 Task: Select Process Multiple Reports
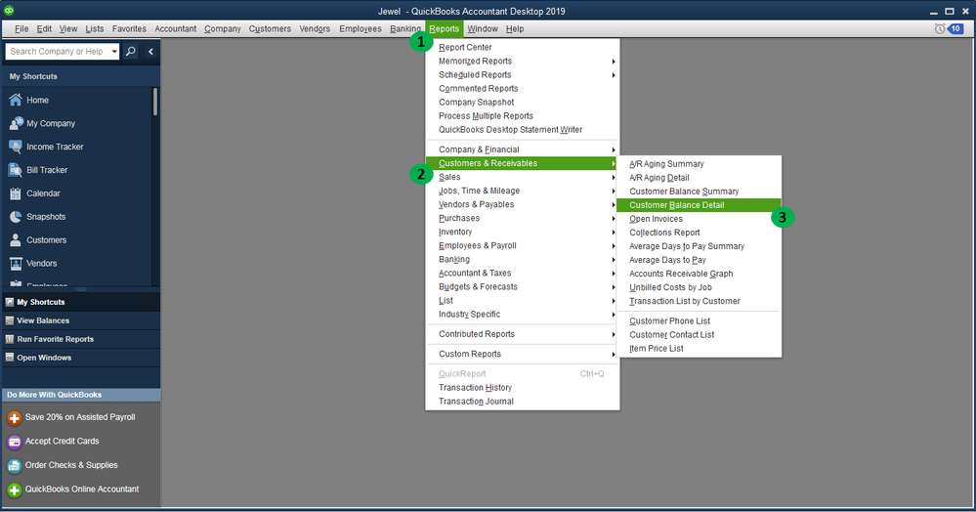523,116
